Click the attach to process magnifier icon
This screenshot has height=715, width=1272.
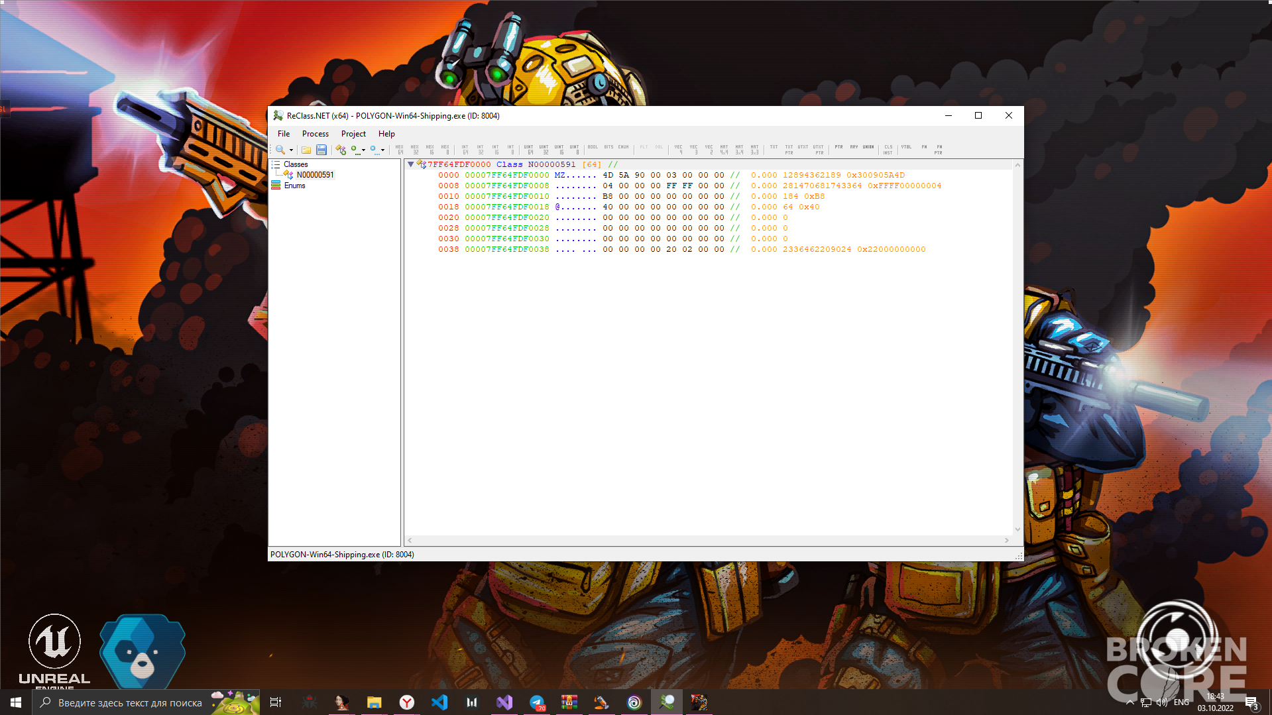[280, 150]
